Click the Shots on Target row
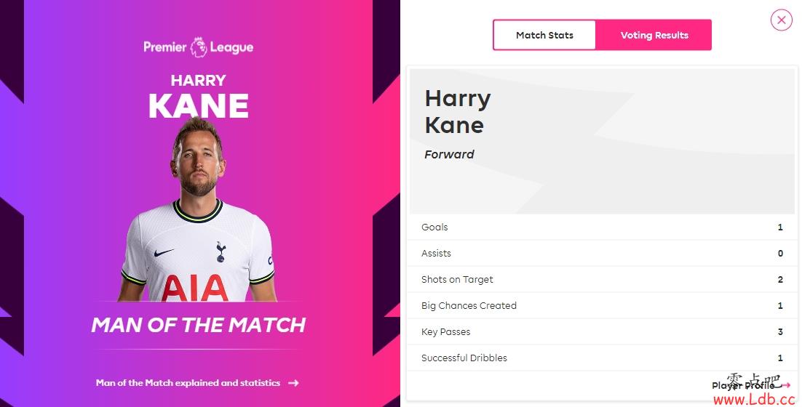 (602, 279)
